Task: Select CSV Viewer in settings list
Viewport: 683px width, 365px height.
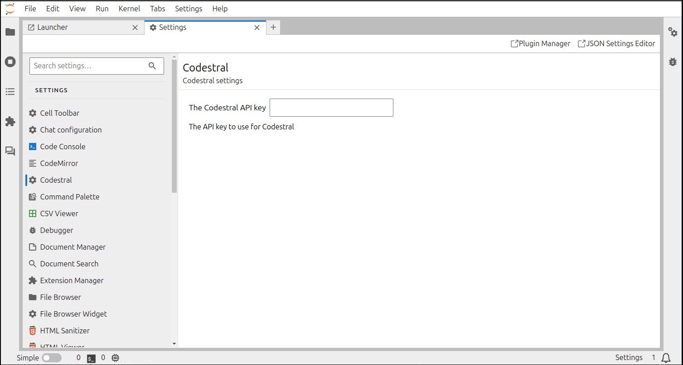Action: point(97,213)
